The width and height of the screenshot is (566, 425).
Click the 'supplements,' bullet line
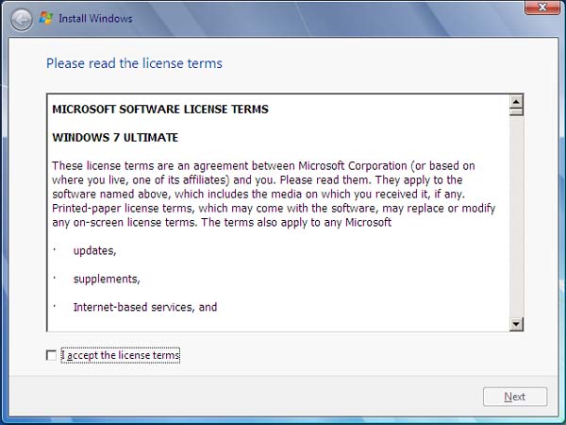point(107,279)
